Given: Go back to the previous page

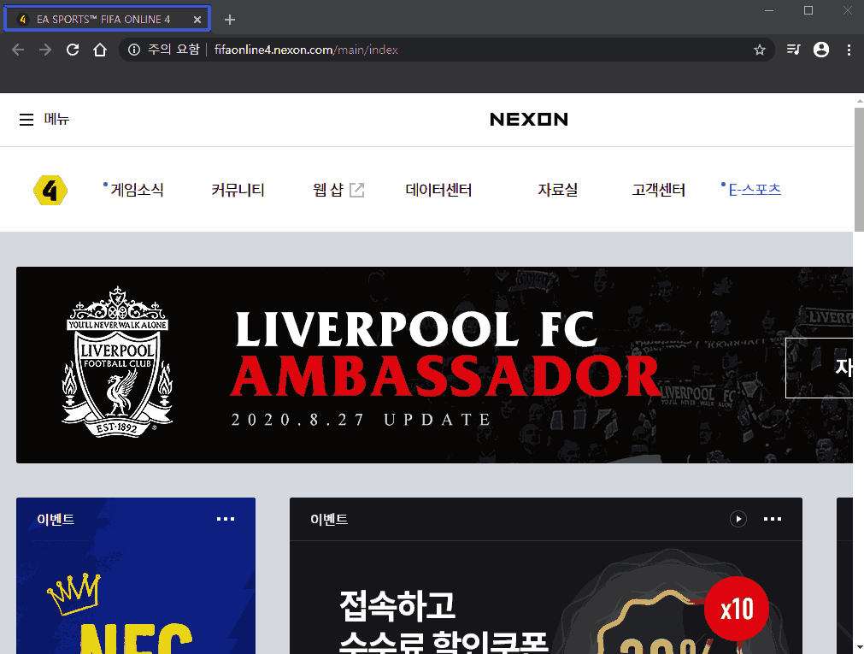Looking at the screenshot, I should pyautogui.click(x=18, y=50).
